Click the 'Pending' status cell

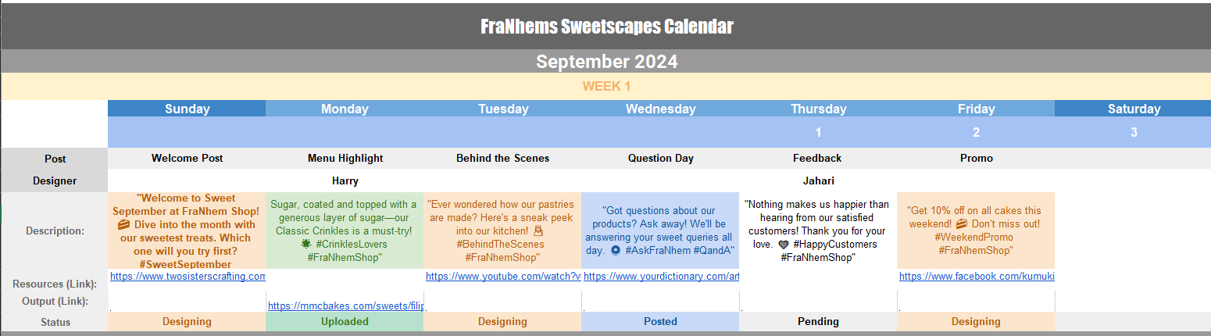pyautogui.click(x=818, y=322)
